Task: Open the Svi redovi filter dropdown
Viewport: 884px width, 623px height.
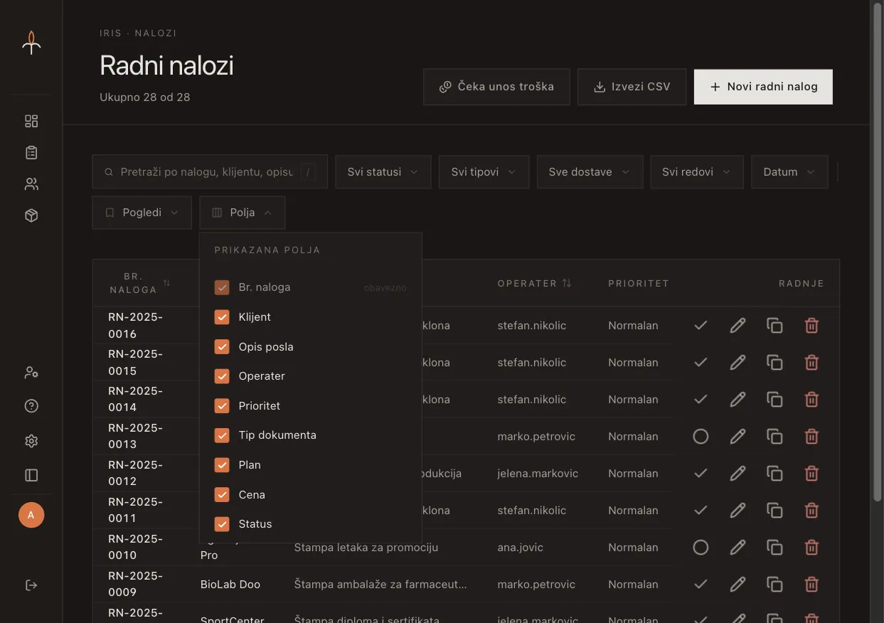Action: pos(697,172)
